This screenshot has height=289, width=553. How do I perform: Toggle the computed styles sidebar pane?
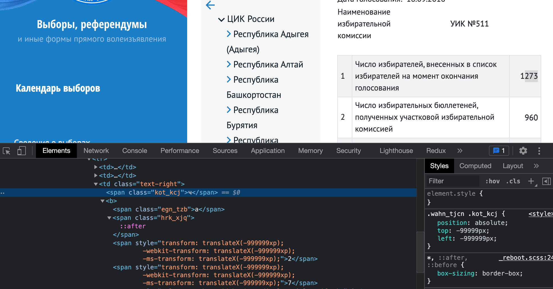click(546, 181)
